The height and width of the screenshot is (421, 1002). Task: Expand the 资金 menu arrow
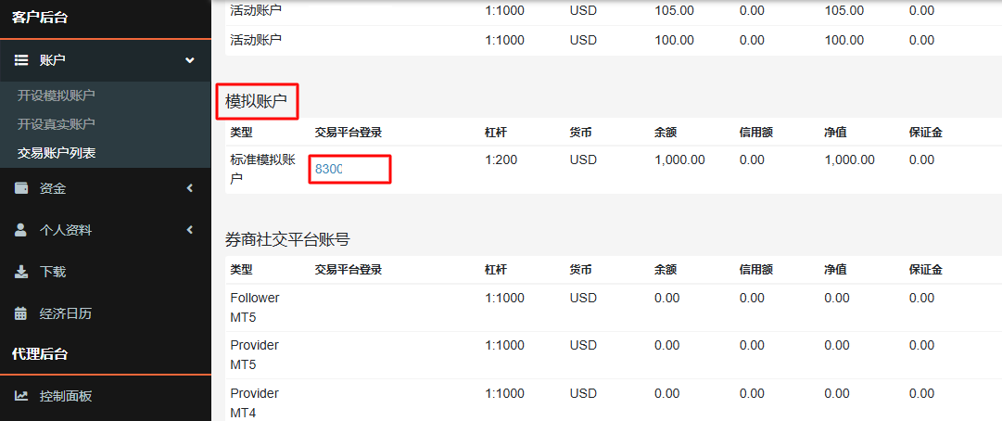(190, 188)
